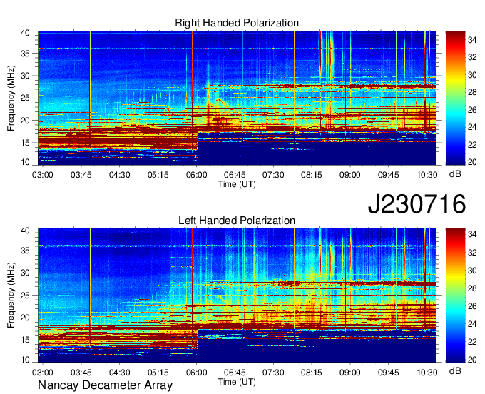This screenshot has width=485, height=394.
Task: Click the 34 dB value on upper colorbar
Action: [x=472, y=40]
